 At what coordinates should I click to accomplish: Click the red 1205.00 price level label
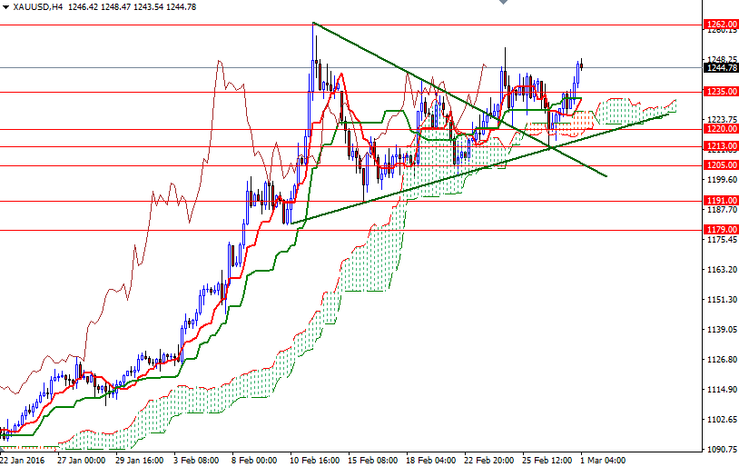click(x=721, y=165)
